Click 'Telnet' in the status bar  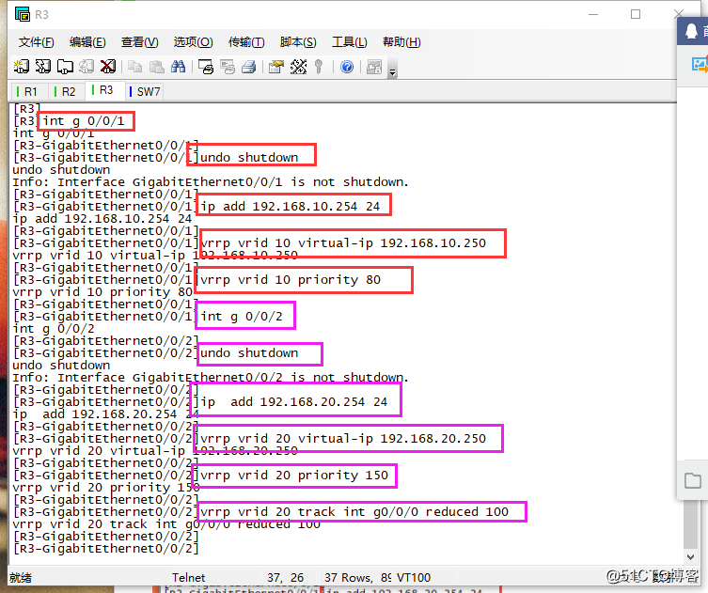tap(188, 577)
